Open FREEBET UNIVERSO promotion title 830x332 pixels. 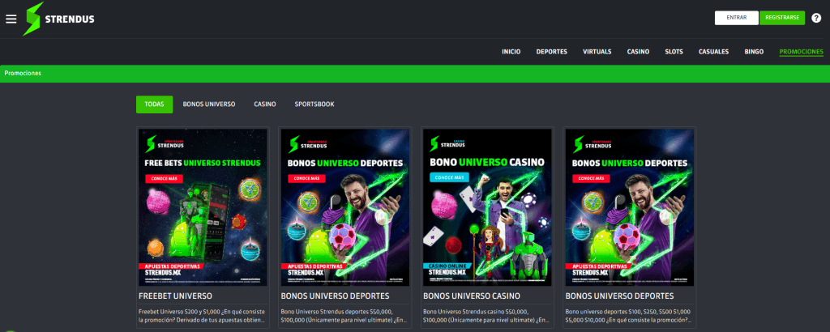(x=175, y=296)
